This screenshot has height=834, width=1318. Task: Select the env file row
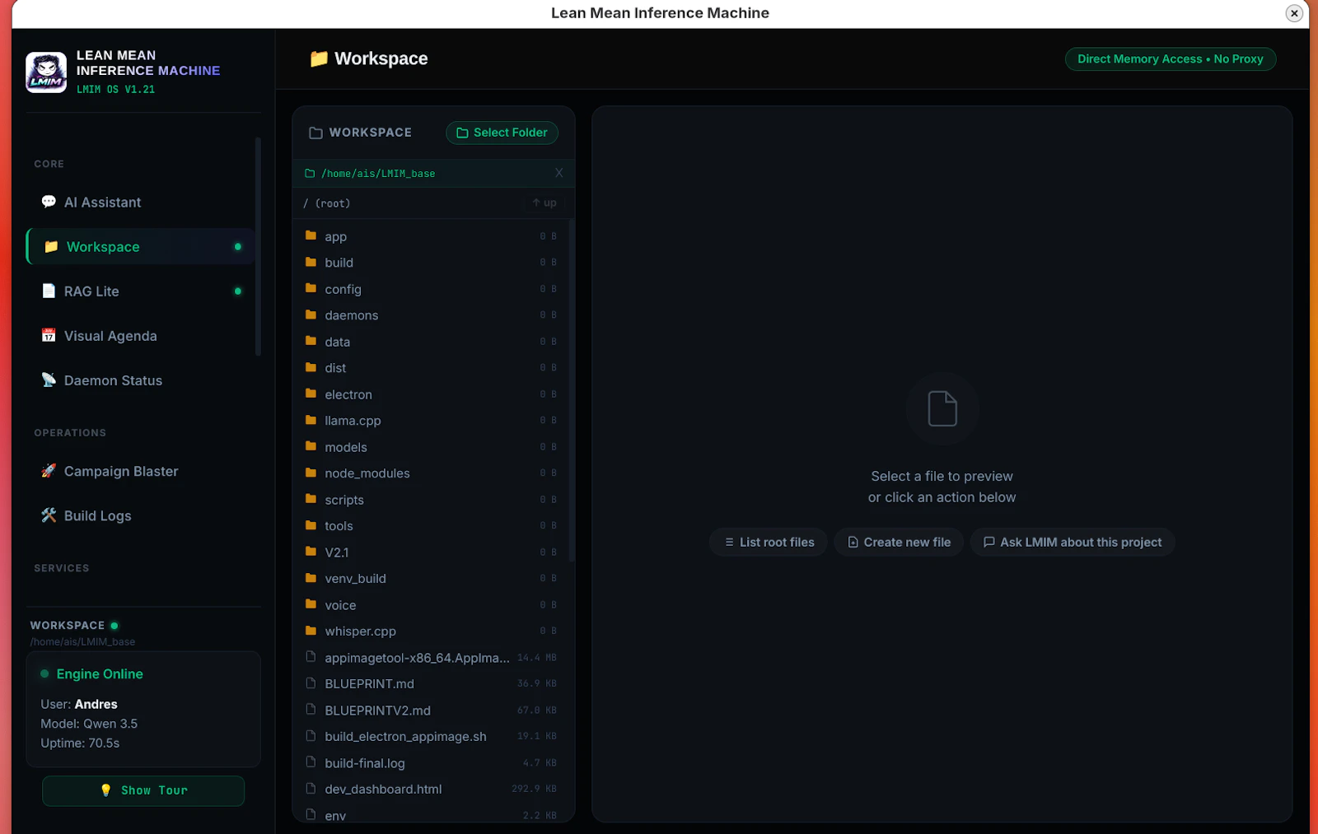click(x=432, y=814)
